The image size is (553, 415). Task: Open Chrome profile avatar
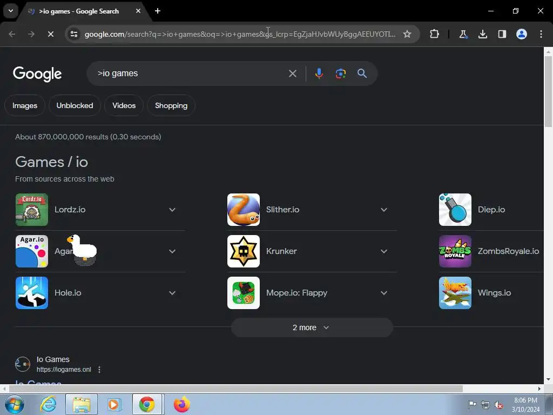pos(521,34)
